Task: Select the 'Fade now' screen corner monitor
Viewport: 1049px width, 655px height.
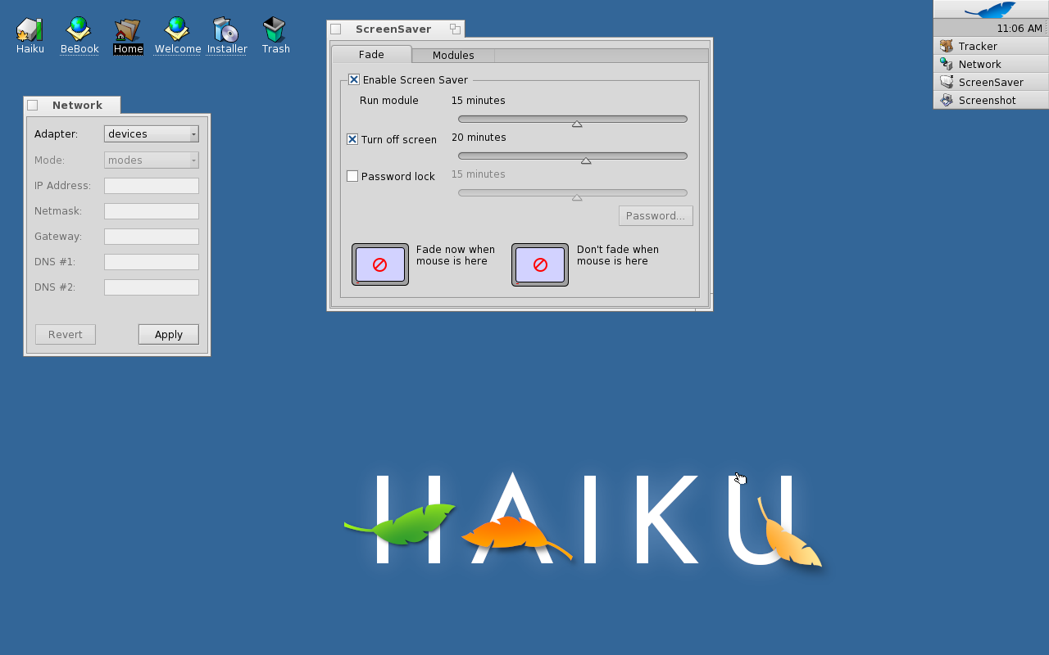Action: [380, 264]
